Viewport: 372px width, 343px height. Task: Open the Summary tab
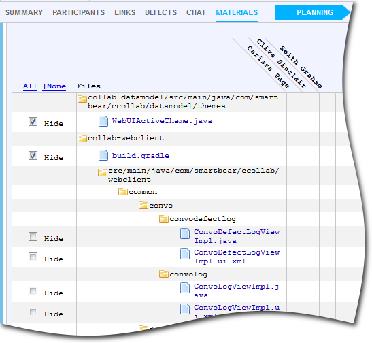tap(24, 12)
